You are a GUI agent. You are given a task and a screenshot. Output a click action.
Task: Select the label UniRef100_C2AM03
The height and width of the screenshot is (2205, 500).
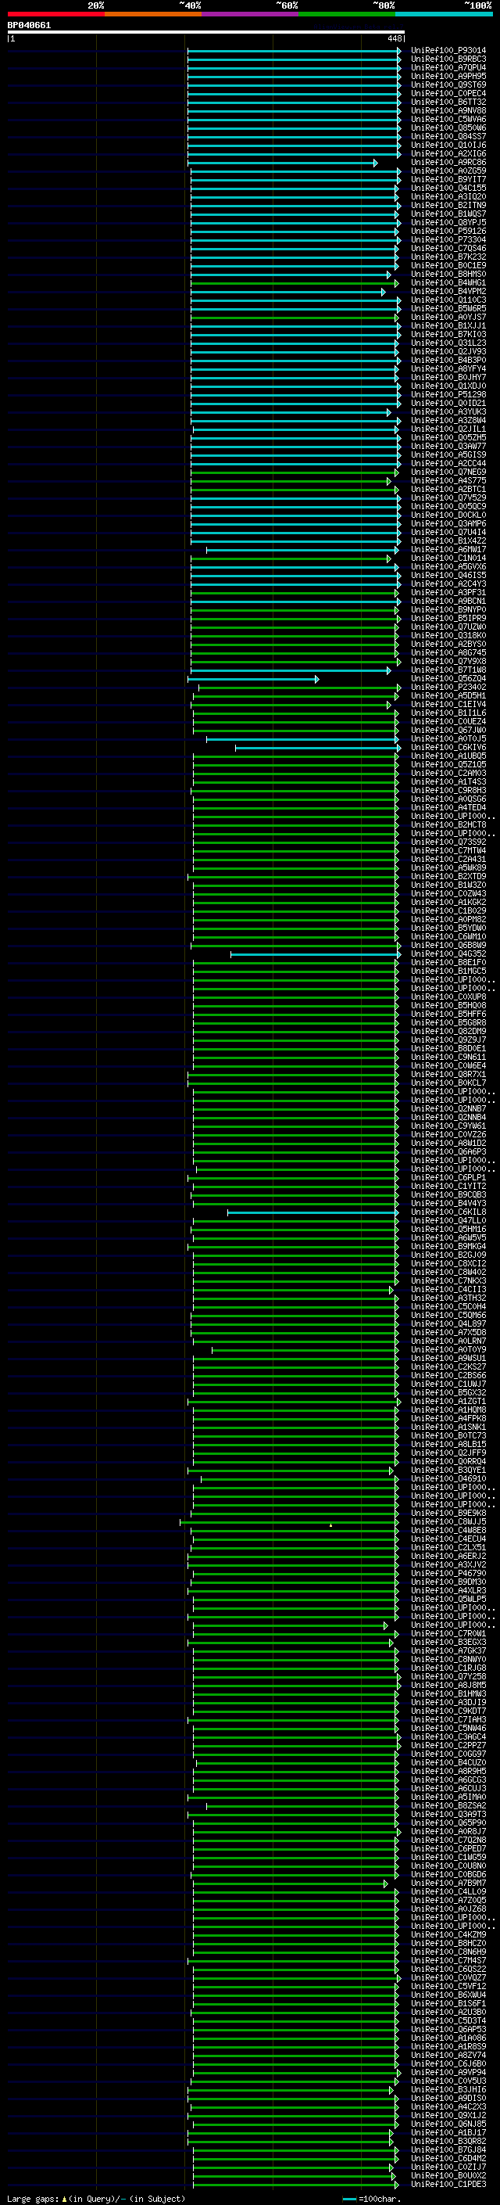[x=448, y=773]
